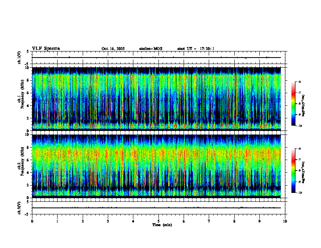Click the "-6" tick on ch.1 colorbar

(x=299, y=82)
